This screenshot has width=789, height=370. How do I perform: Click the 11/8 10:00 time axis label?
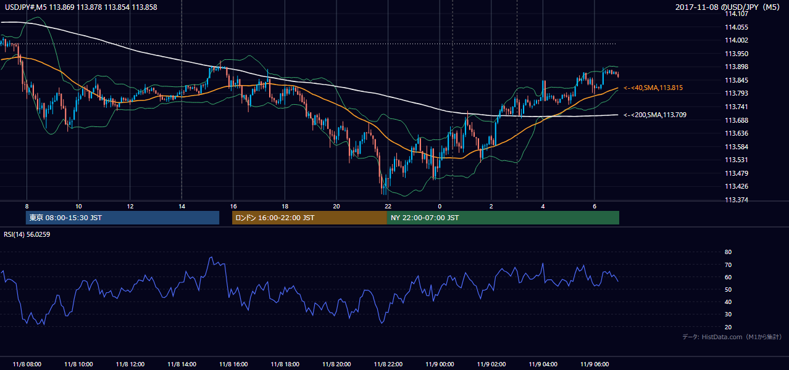pos(78,364)
